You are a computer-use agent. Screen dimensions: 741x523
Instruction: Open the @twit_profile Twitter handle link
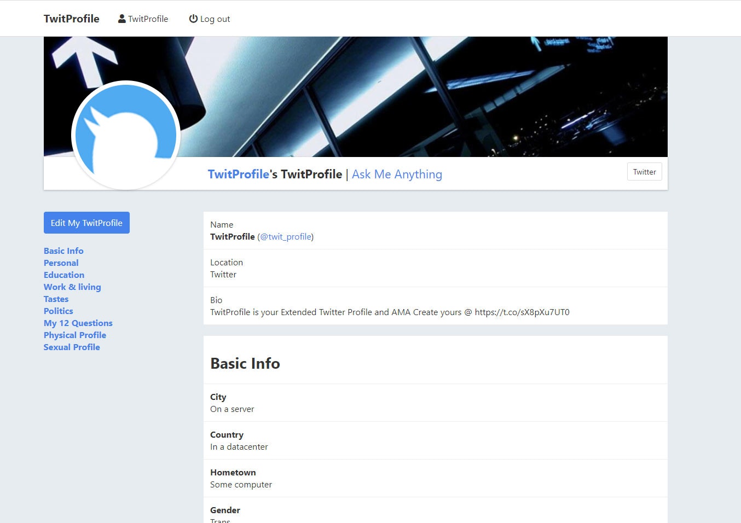pos(286,236)
